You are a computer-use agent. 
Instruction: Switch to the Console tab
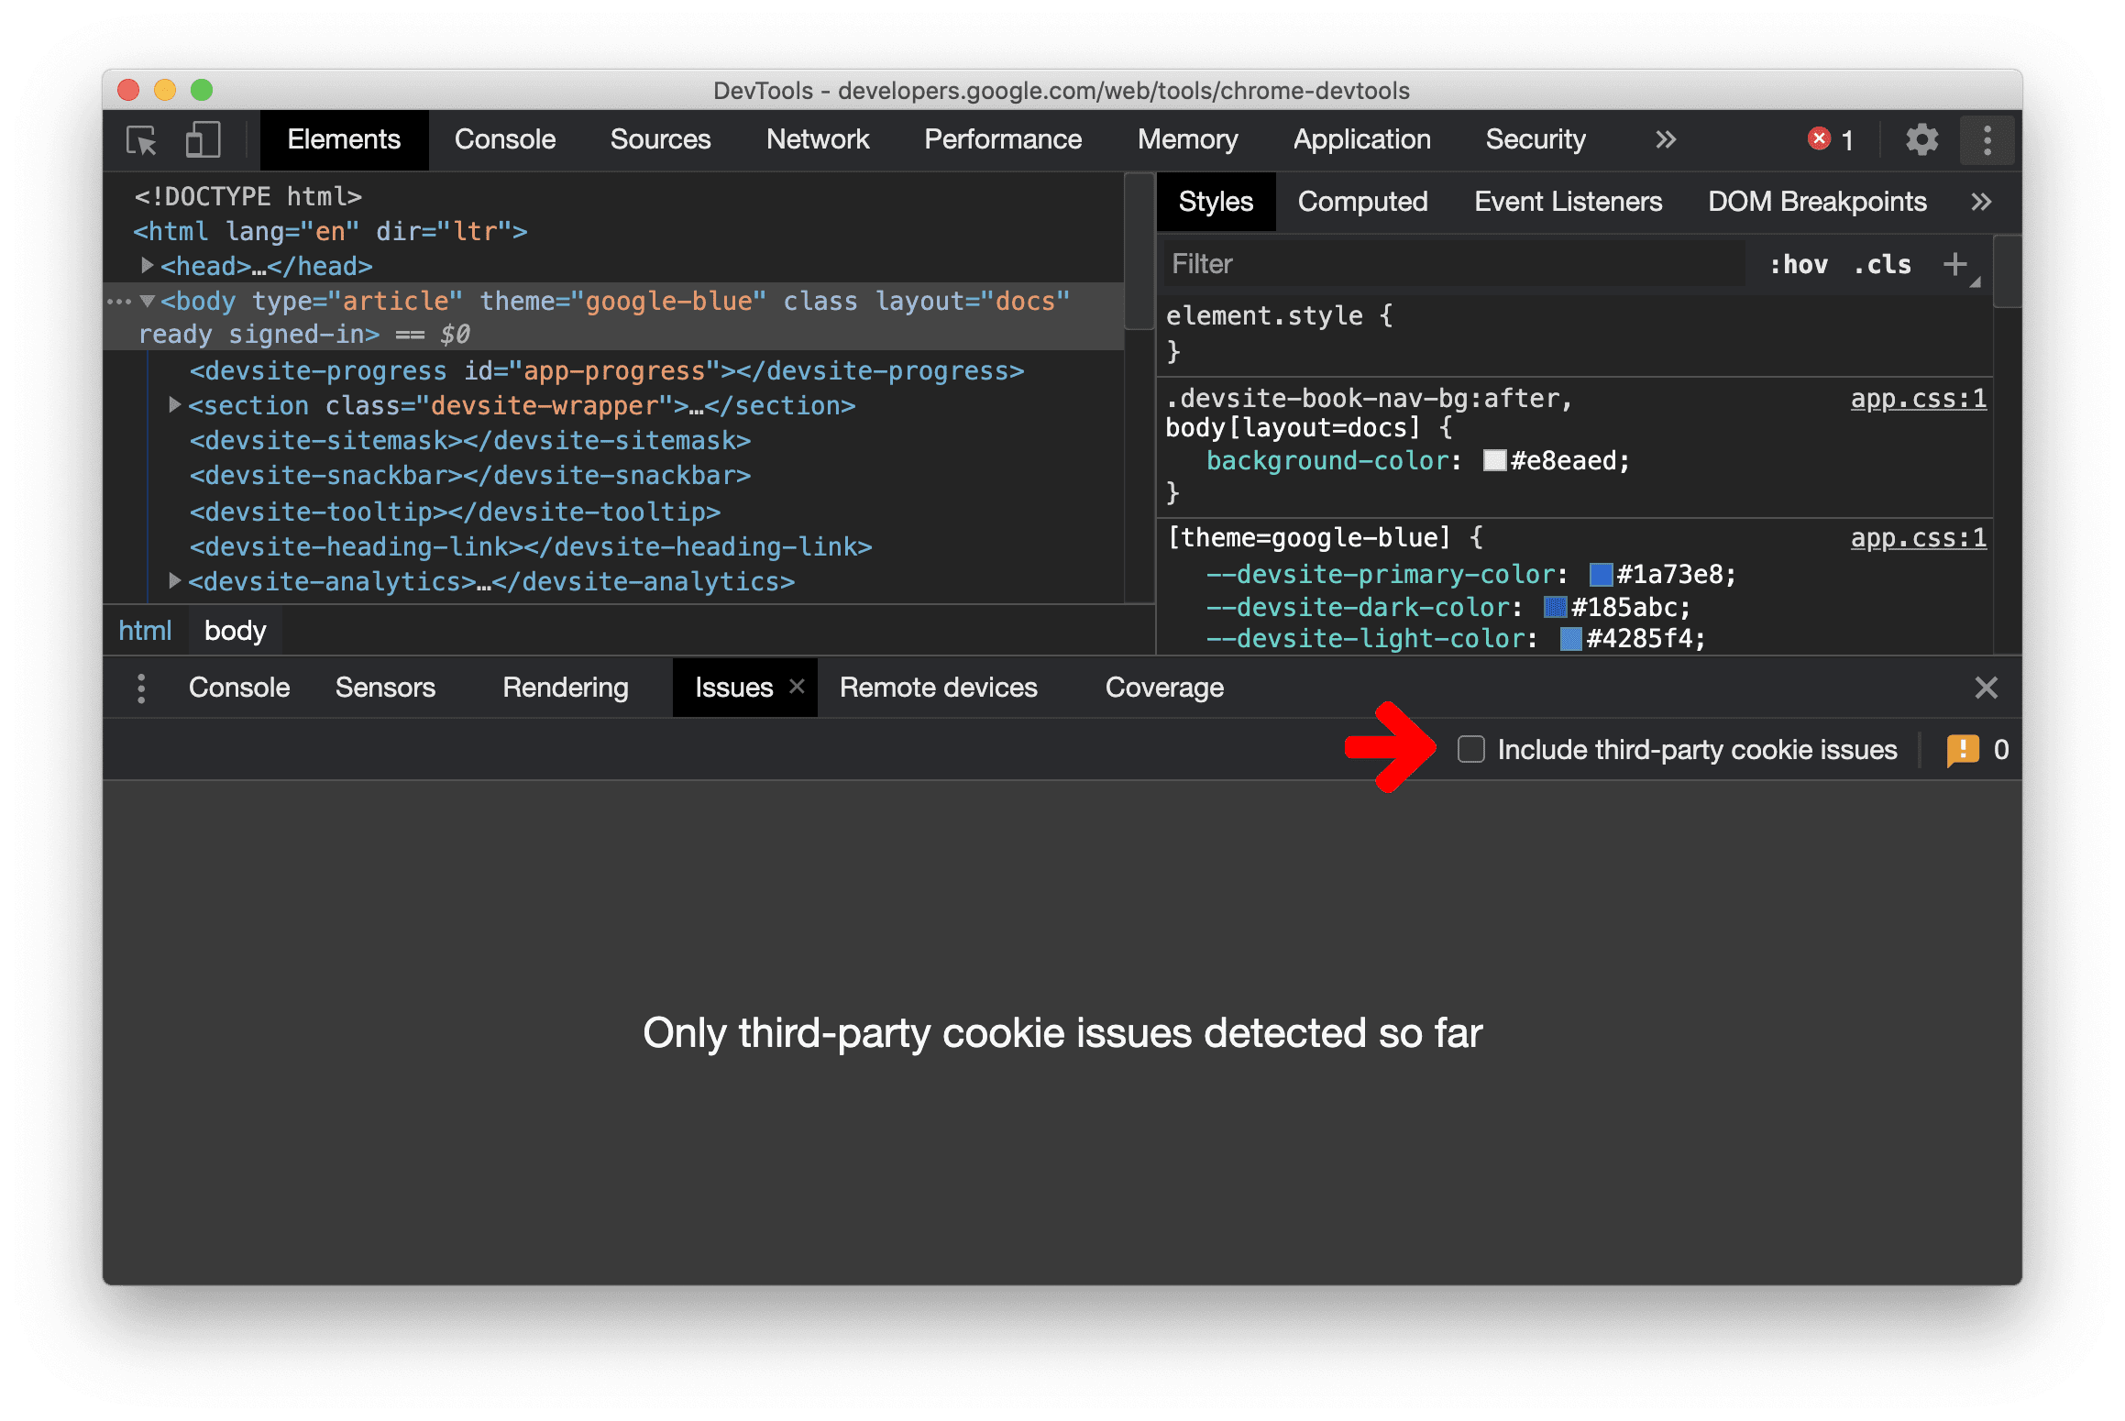point(504,141)
